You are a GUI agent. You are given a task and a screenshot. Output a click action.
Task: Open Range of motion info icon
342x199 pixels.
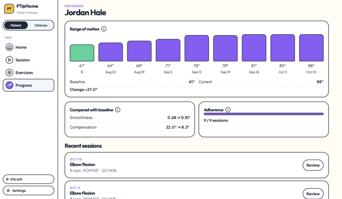pos(104,29)
